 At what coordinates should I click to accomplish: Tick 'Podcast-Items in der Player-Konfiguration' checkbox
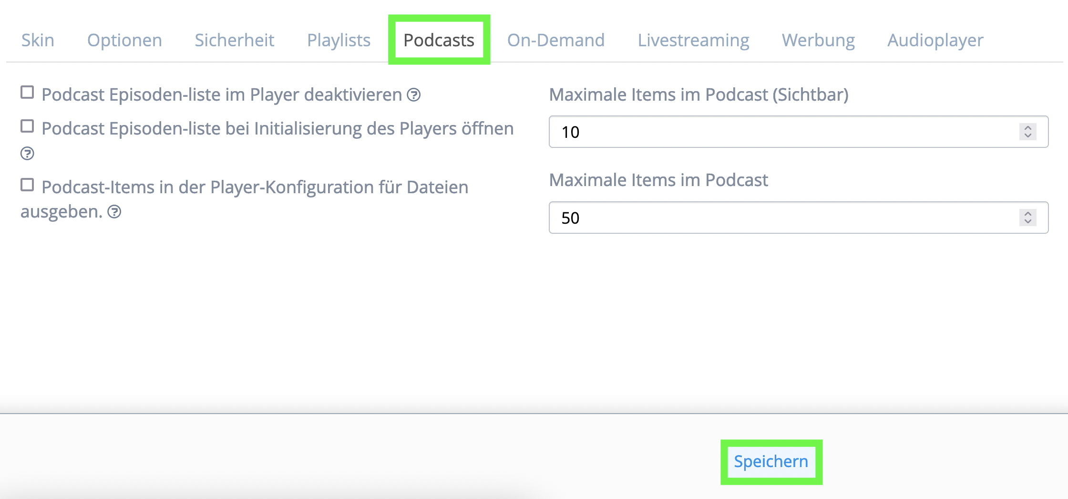tap(27, 185)
